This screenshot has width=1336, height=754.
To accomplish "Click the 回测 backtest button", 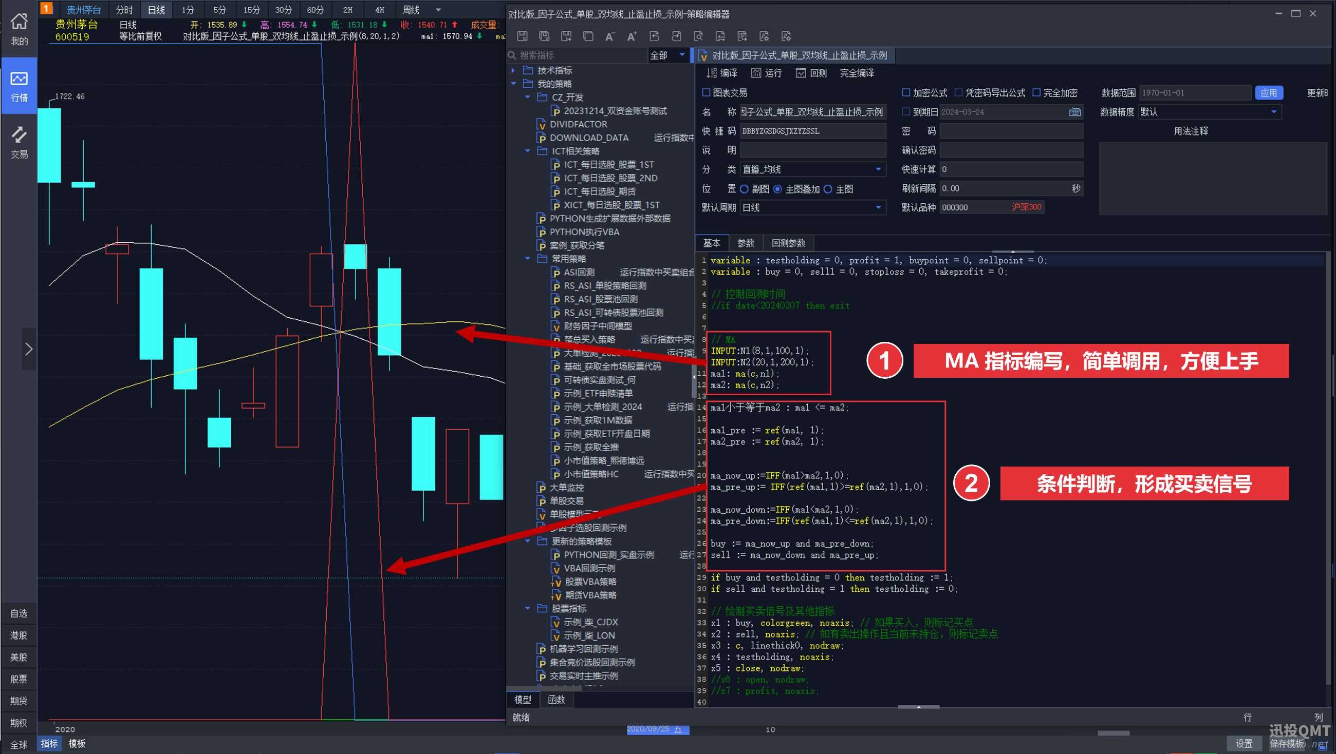I will coord(811,73).
